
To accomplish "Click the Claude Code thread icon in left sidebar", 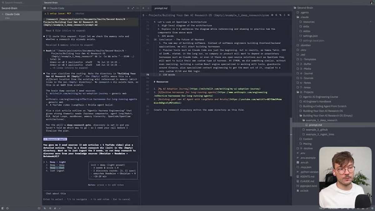I will tap(3, 14).
